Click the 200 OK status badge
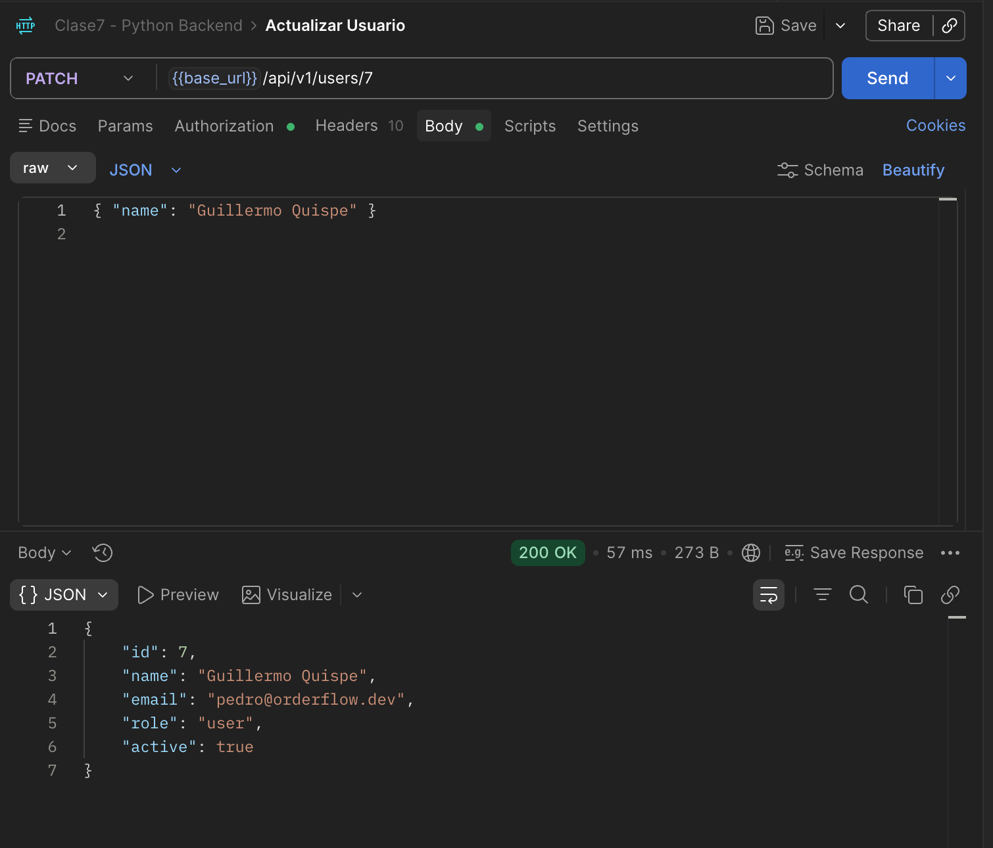 (x=548, y=553)
